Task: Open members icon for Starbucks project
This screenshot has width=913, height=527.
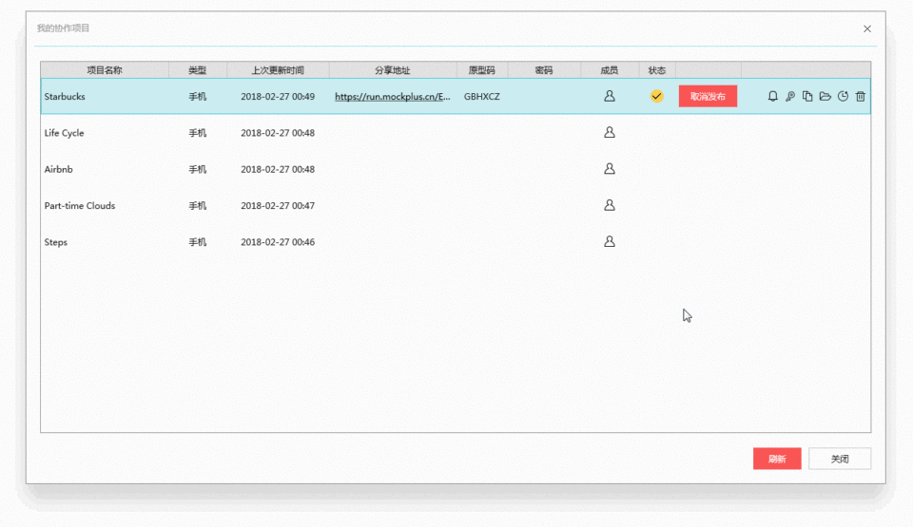Action: (x=609, y=96)
